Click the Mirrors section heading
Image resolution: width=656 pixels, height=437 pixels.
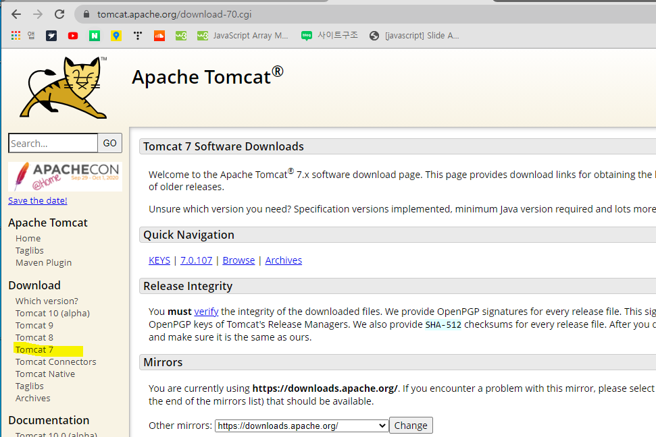coord(163,362)
